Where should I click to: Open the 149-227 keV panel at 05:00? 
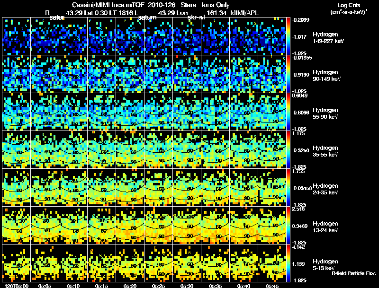point(17,36)
